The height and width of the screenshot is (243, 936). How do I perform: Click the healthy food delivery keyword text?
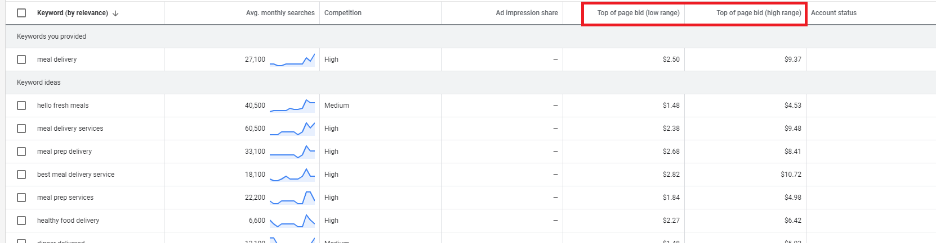point(68,221)
